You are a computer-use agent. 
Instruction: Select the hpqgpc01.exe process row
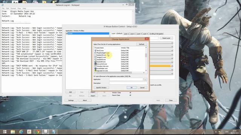pyautogui.click(x=119, y=57)
